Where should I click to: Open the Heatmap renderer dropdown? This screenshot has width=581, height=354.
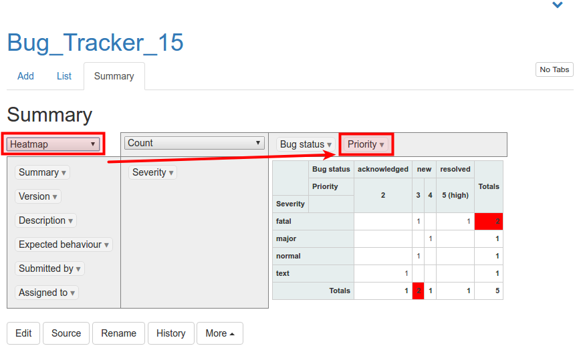pos(53,144)
